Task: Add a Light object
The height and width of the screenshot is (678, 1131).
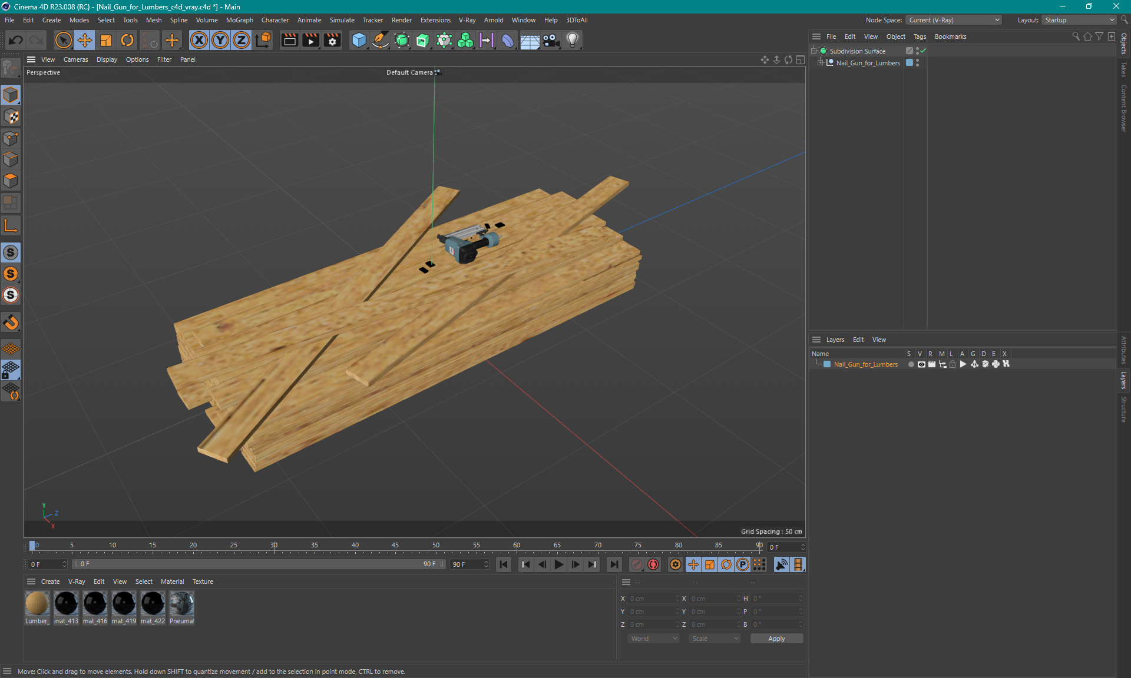Action: pyautogui.click(x=573, y=40)
